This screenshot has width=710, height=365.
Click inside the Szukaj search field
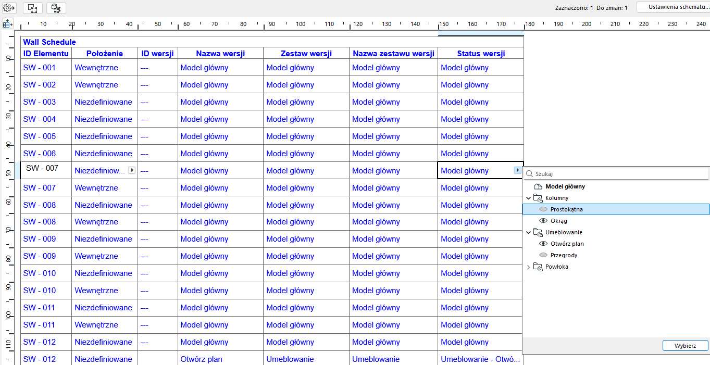click(x=583, y=172)
